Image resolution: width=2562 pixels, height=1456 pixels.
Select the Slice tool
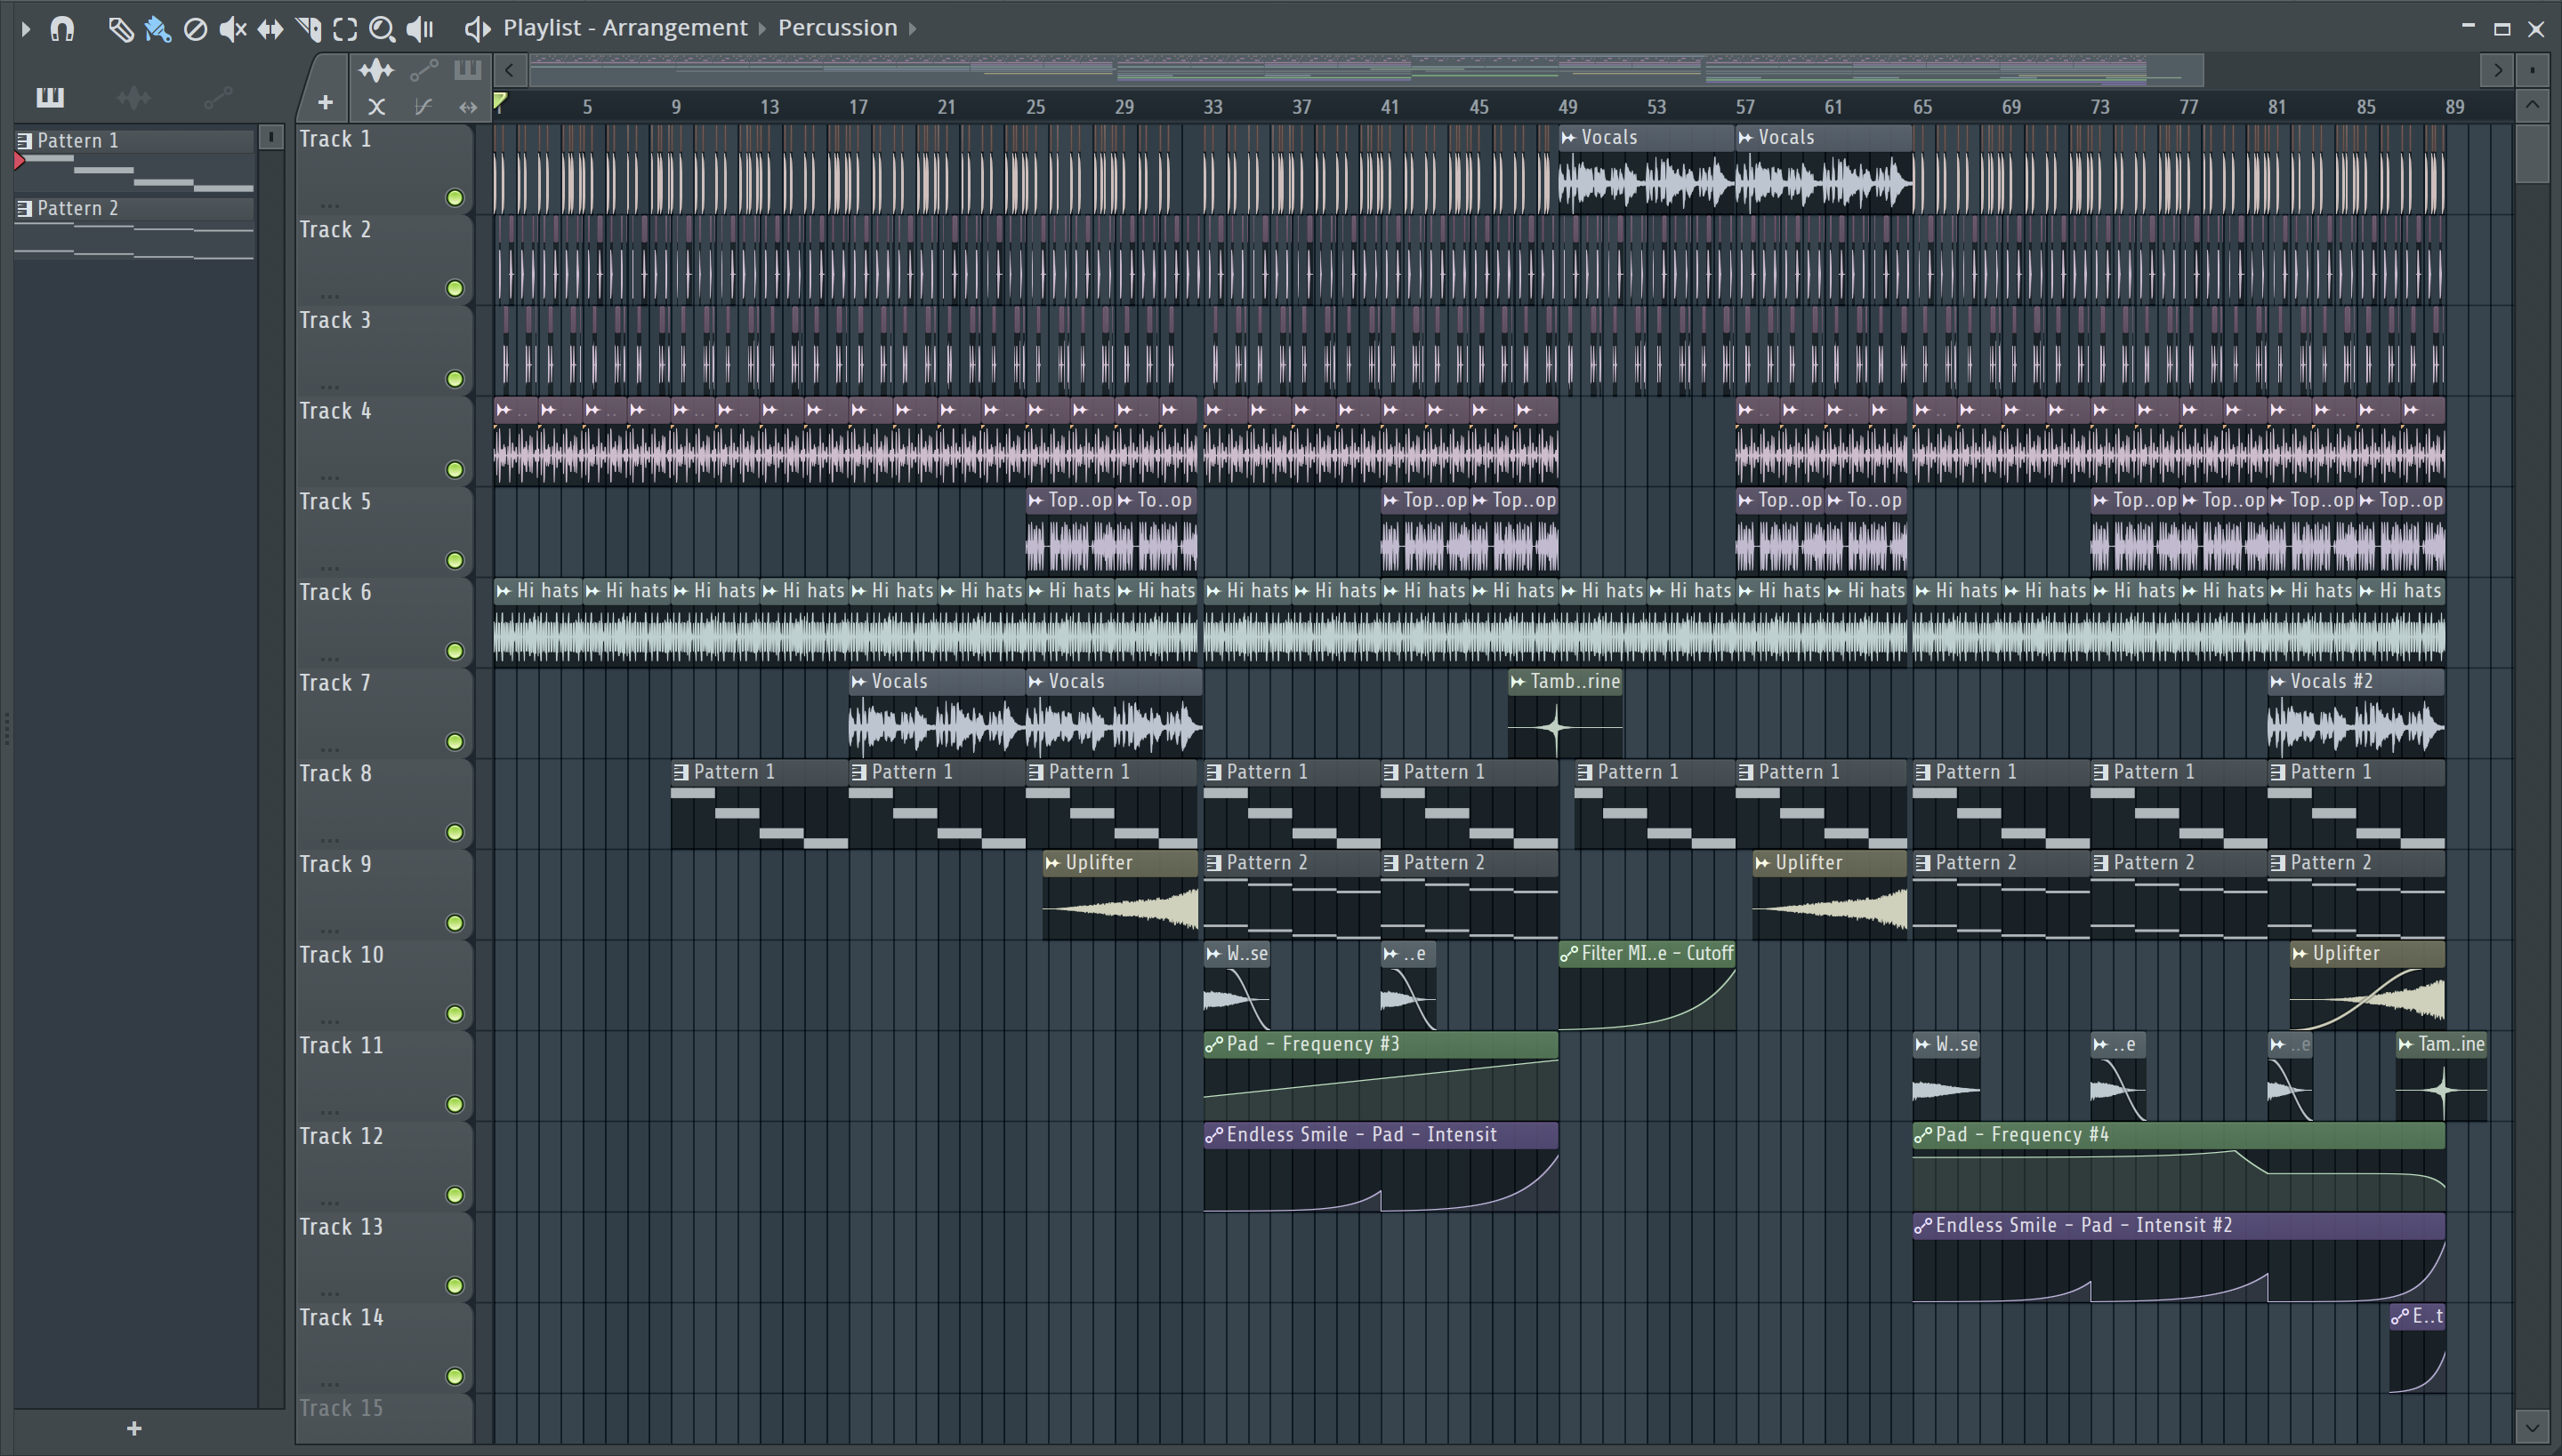click(308, 29)
